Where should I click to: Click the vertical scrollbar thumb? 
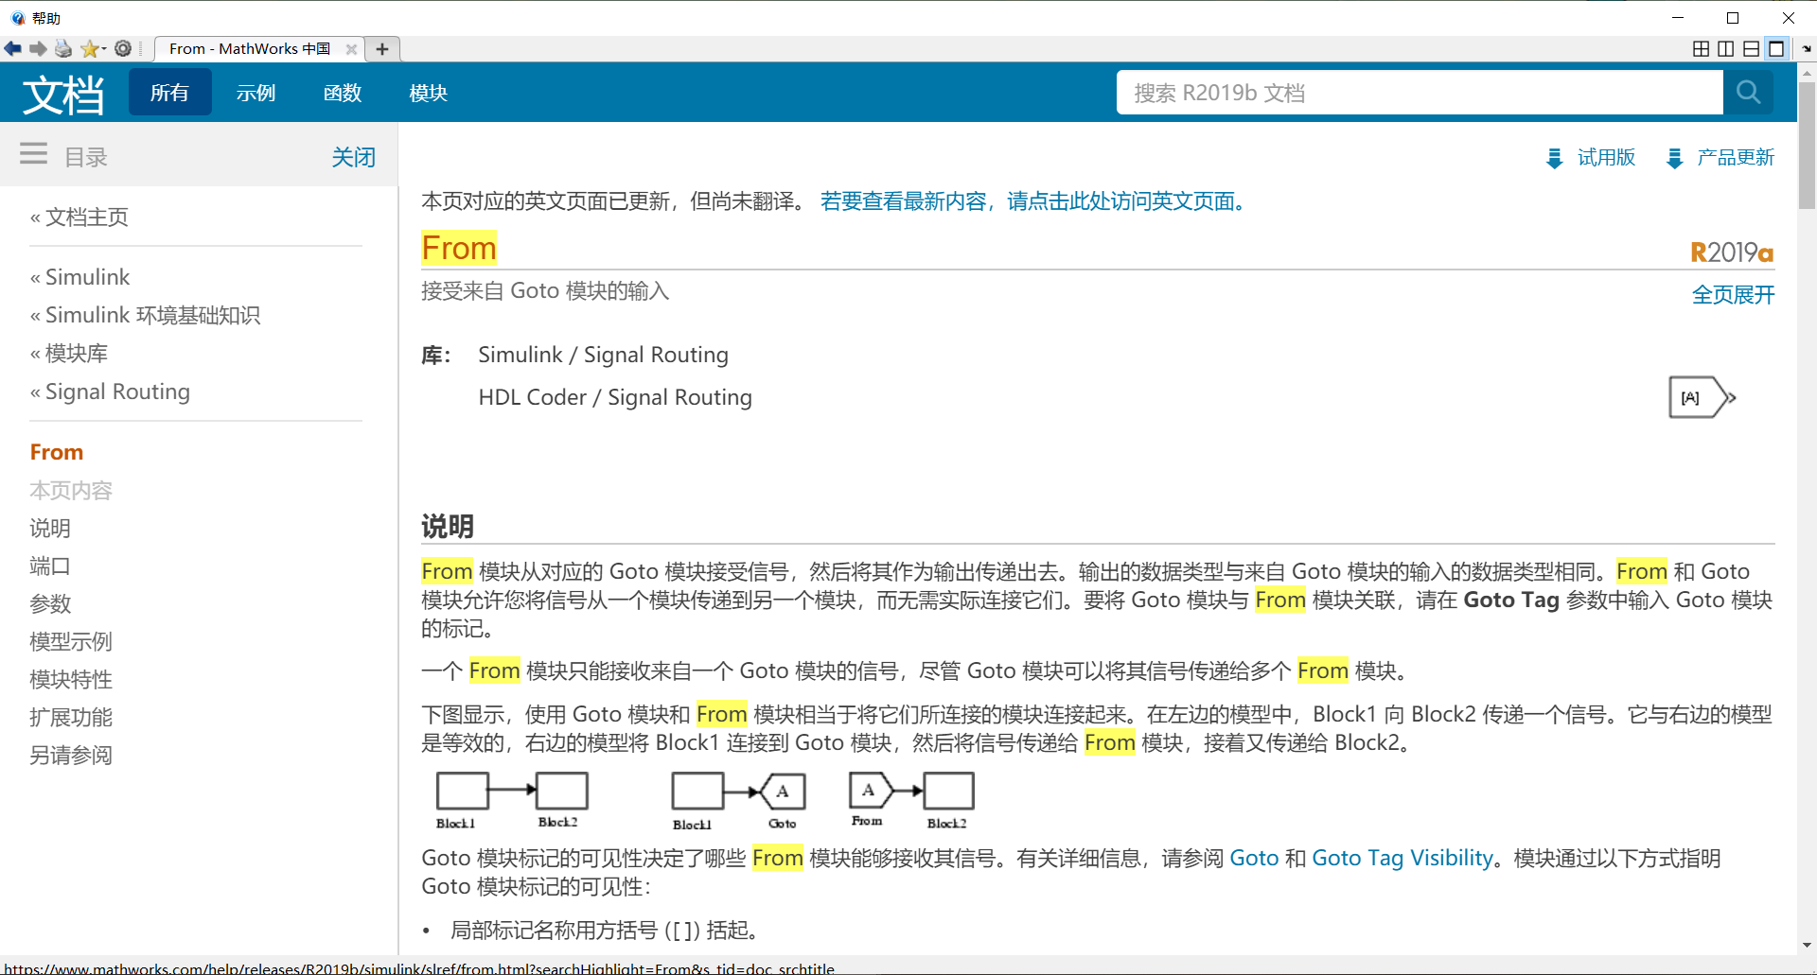[x=1807, y=146]
